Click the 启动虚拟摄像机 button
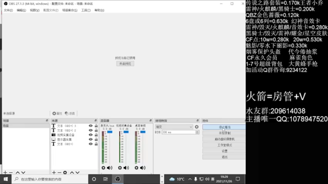The image size is (328, 184). click(224, 139)
